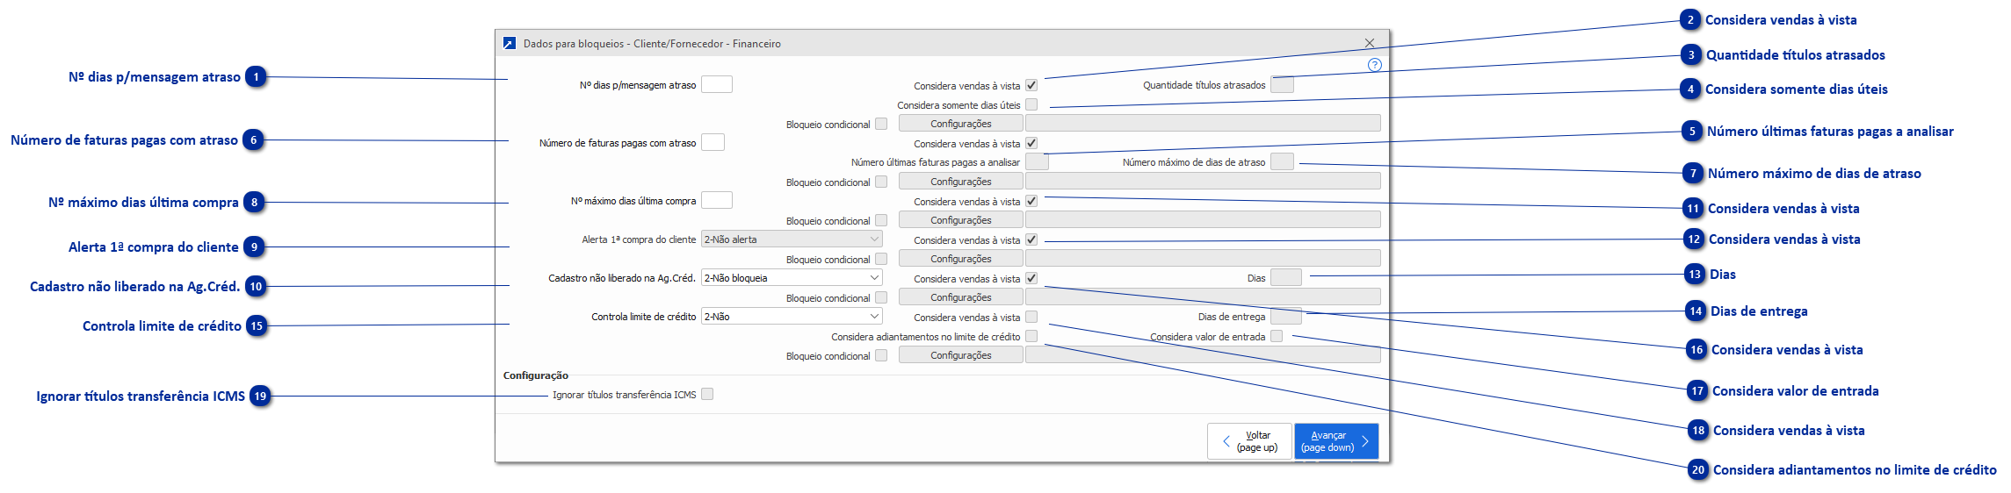Open Alerta 1ª compra do cliente dropdown
This screenshot has width=2011, height=493.
tap(792, 239)
